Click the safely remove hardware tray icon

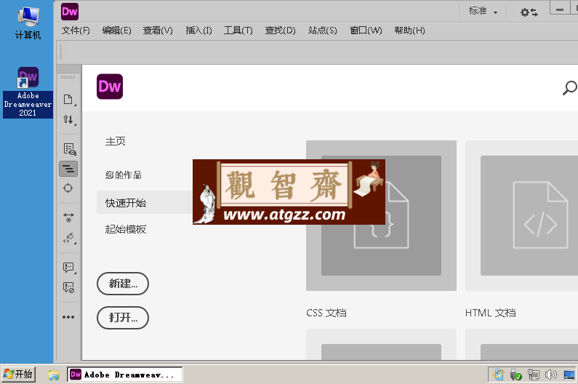coord(515,375)
